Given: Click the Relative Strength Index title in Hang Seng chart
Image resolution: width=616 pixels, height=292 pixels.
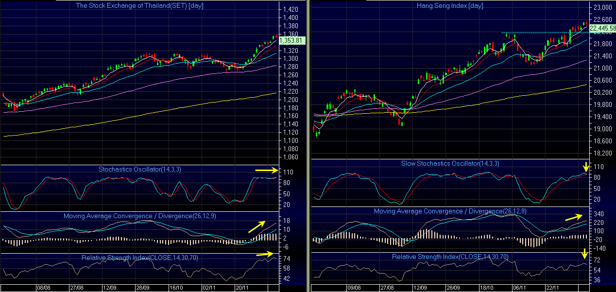Looking at the screenshot, I should click(450, 257).
